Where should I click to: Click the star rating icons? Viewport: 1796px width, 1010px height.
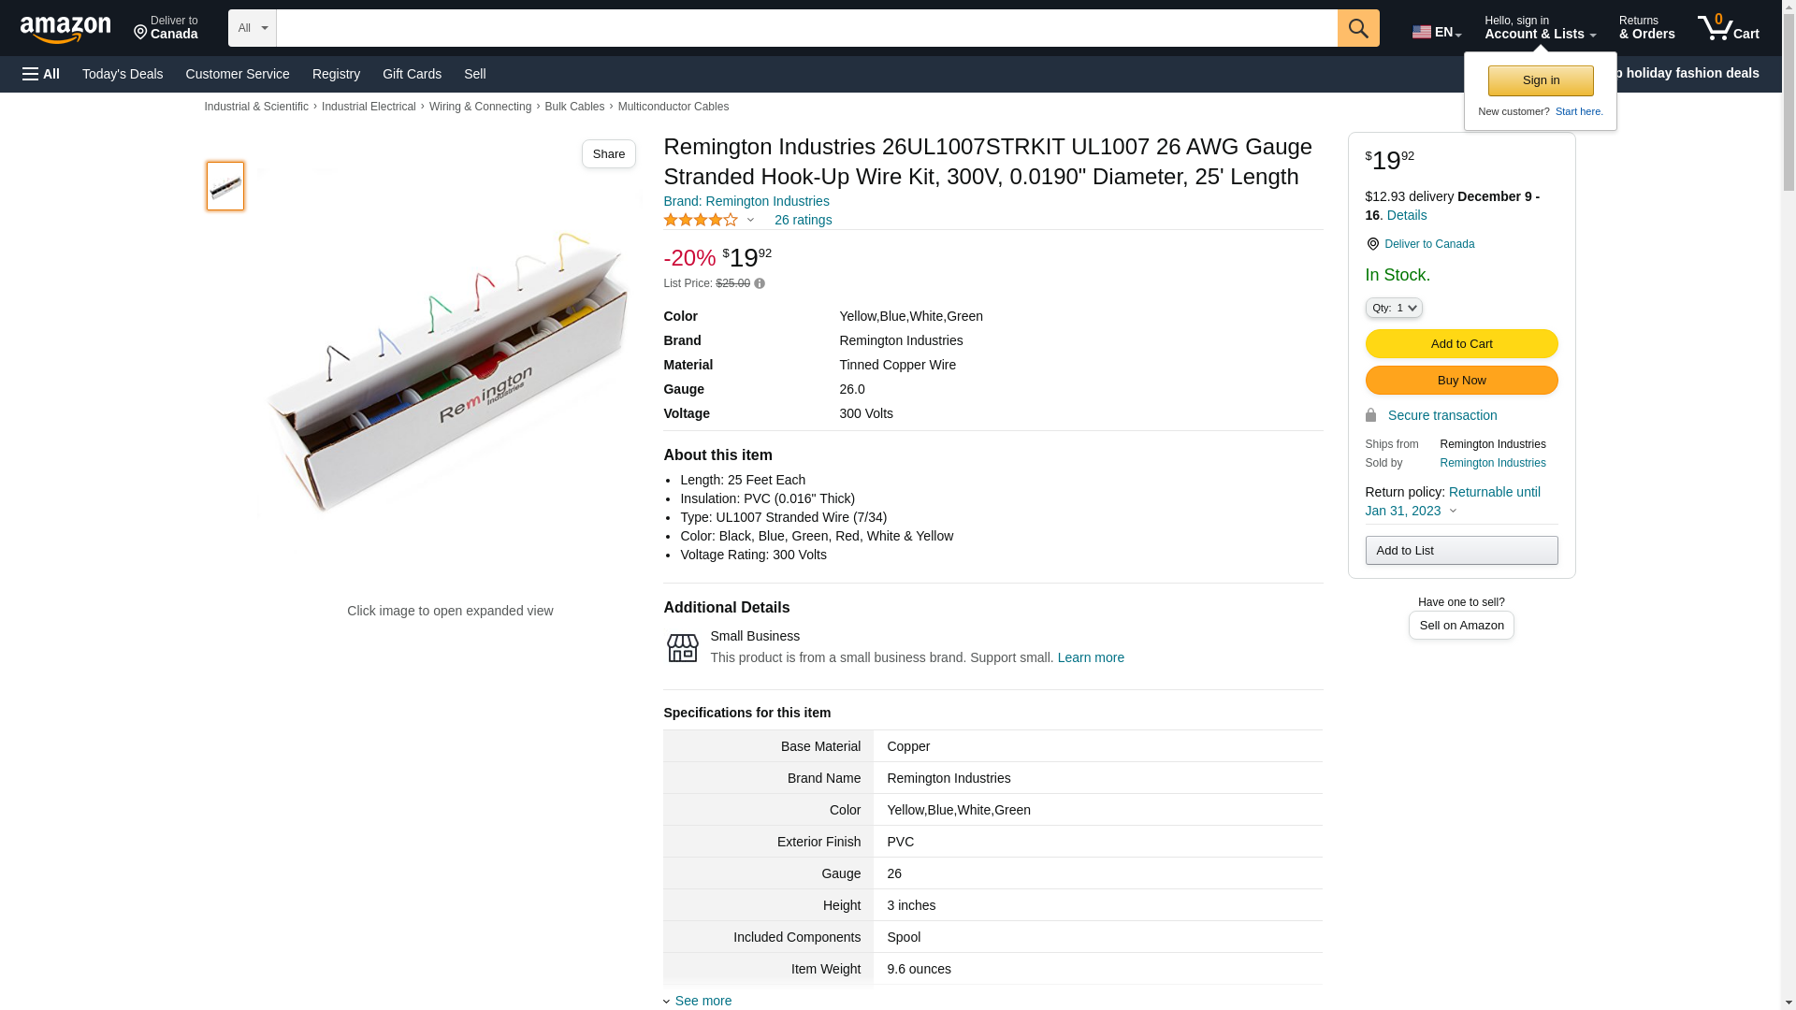pos(701,220)
